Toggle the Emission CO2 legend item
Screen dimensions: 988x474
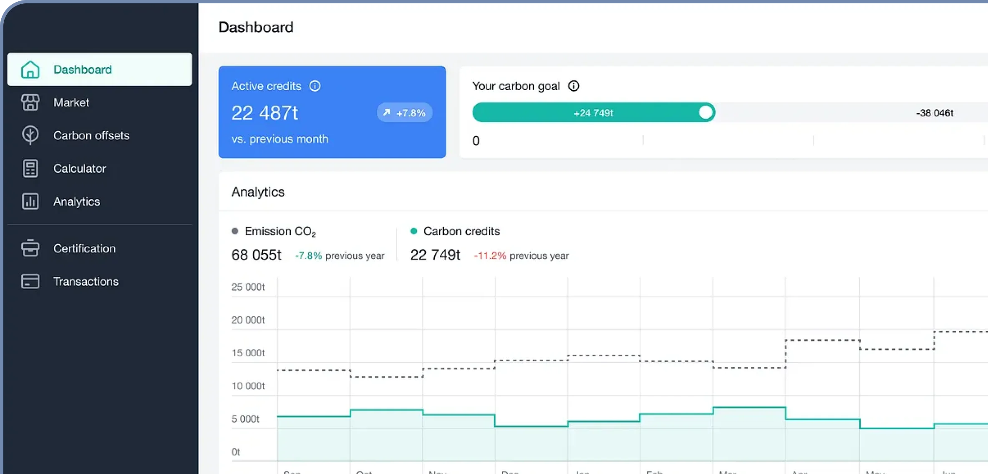coord(280,231)
